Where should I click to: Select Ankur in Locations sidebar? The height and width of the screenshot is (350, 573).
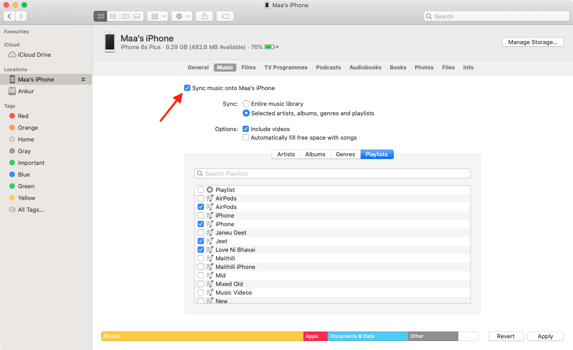[26, 91]
